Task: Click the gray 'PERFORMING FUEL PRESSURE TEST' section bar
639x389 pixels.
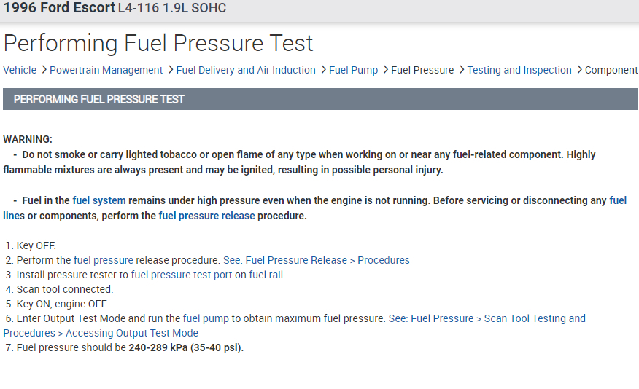Action: 321,99
